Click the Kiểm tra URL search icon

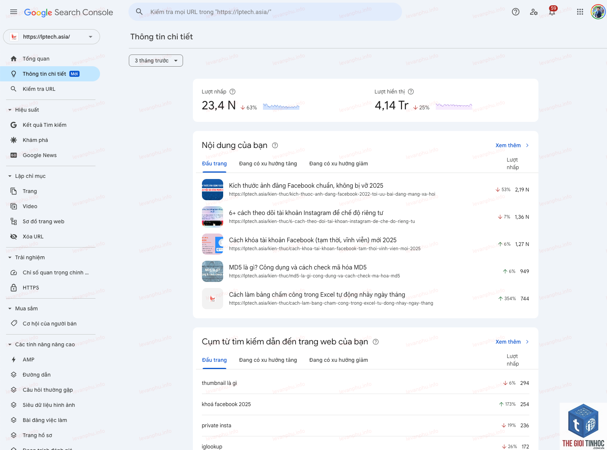coord(14,89)
